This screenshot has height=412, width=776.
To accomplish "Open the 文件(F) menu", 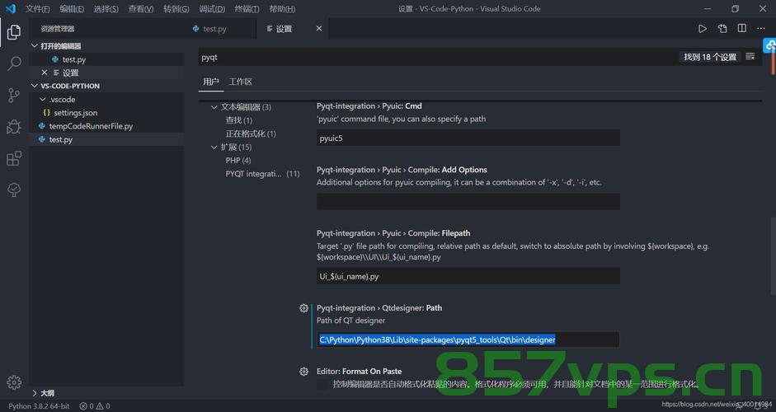I will [38, 9].
